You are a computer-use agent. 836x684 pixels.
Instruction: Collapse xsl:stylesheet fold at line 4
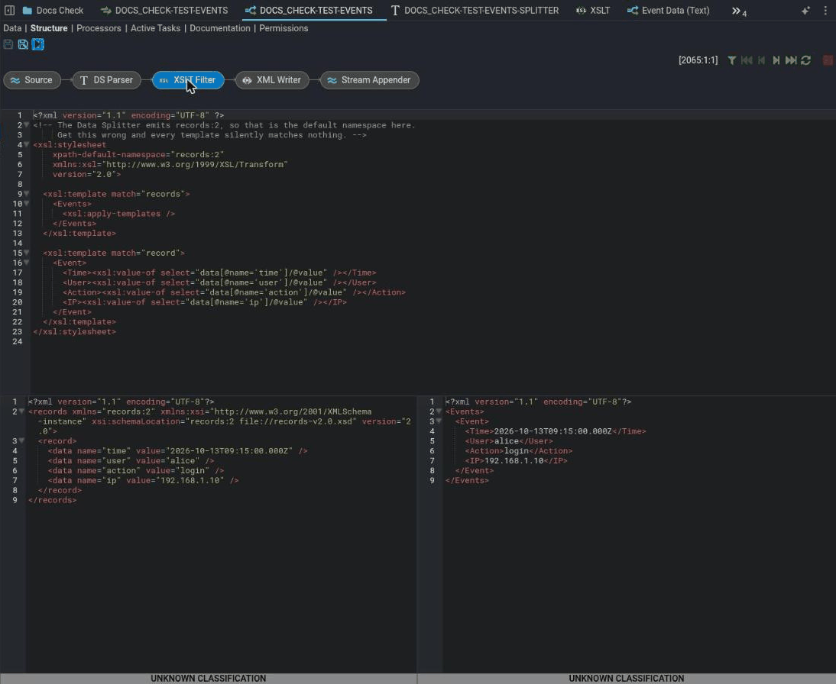[x=26, y=144]
